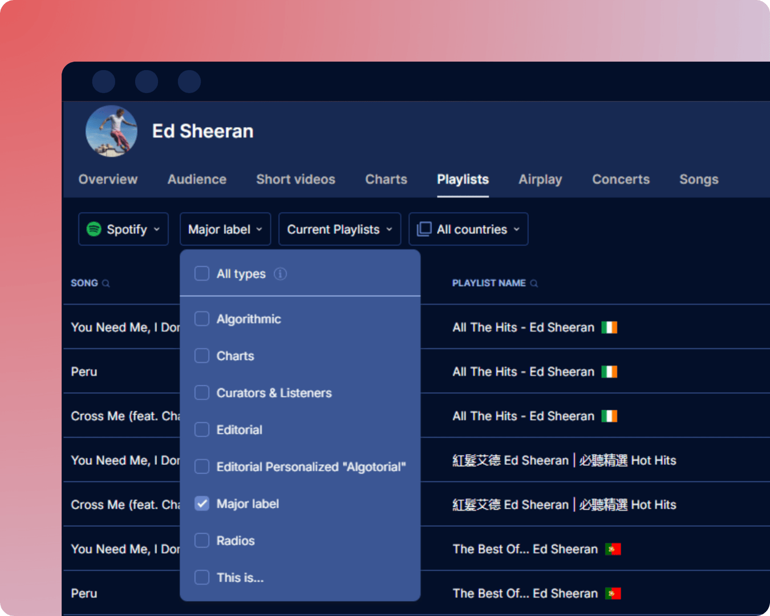This screenshot has height=616, width=770.
Task: Open the Audience tab
Action: (x=197, y=179)
